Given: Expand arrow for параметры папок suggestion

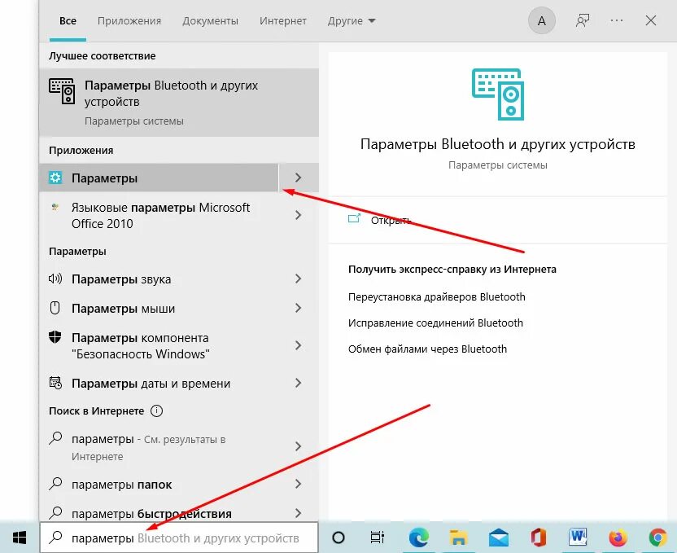Looking at the screenshot, I should point(299,484).
